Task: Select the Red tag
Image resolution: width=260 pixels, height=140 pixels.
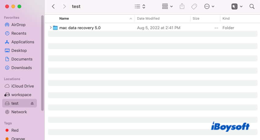Action: (x=15, y=130)
